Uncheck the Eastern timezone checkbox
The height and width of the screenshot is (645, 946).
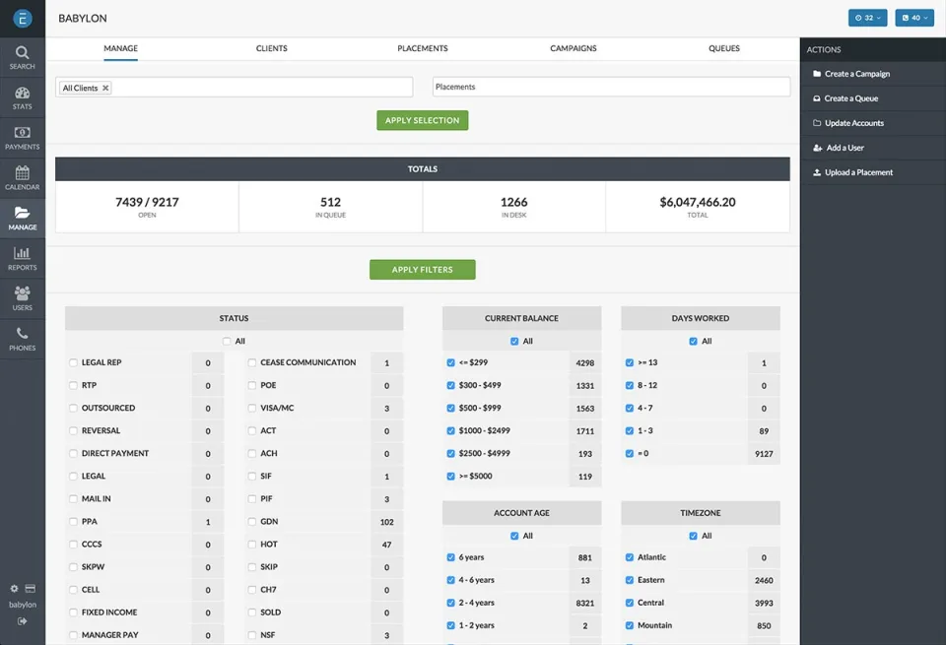click(630, 580)
